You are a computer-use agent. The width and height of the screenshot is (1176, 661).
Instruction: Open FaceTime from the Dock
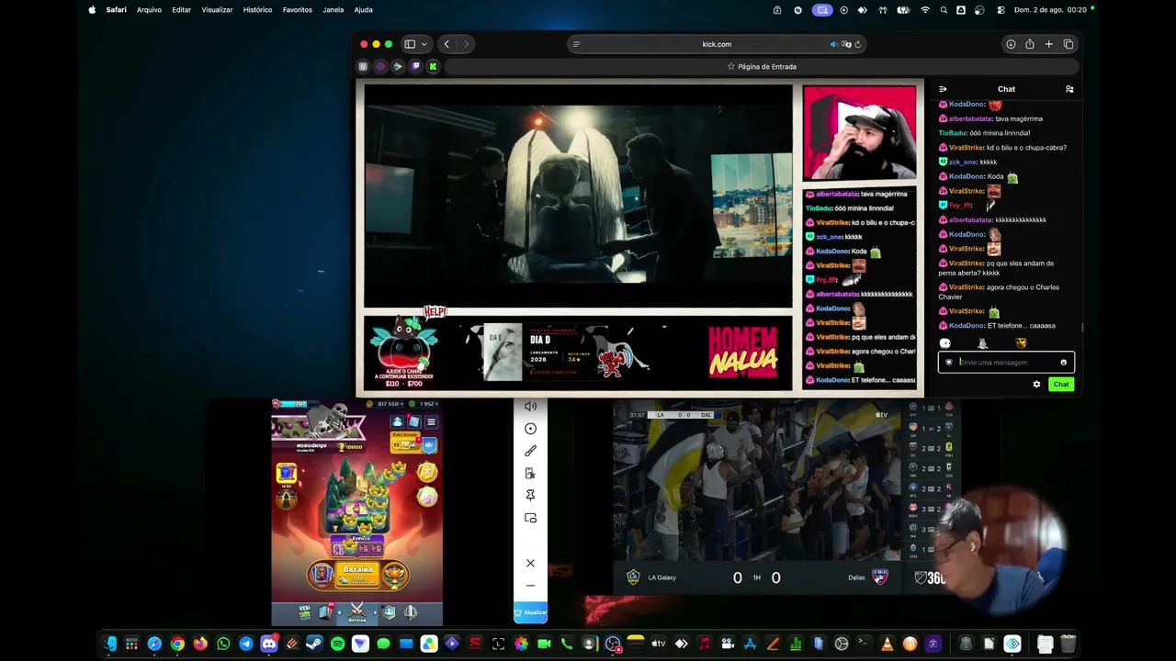pos(544,644)
